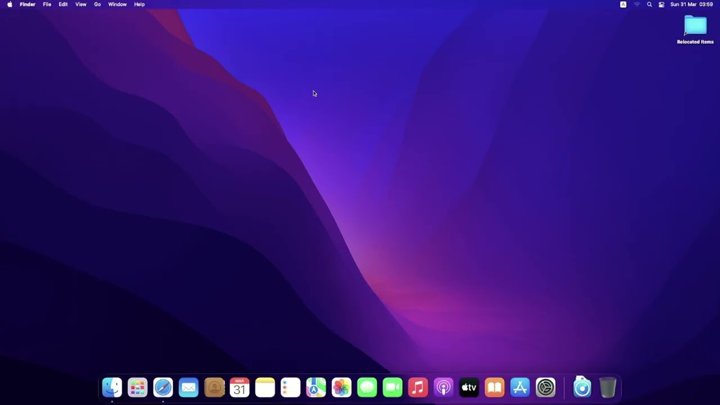Open Reminders from the Dock
The image size is (720, 405).
291,387
